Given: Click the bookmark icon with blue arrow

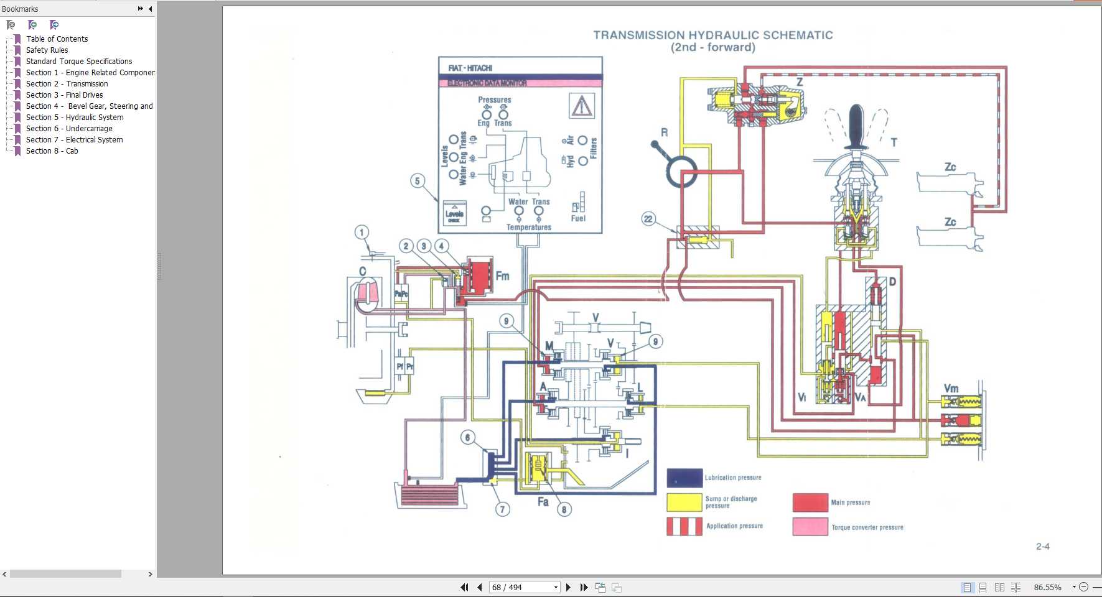Looking at the screenshot, I should pos(54,25).
